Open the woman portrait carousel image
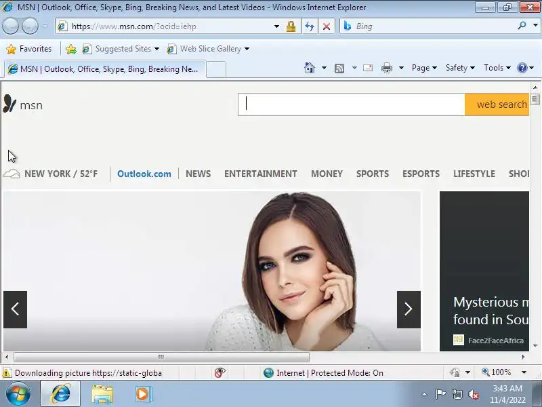542x407 pixels. pyautogui.click(x=212, y=271)
